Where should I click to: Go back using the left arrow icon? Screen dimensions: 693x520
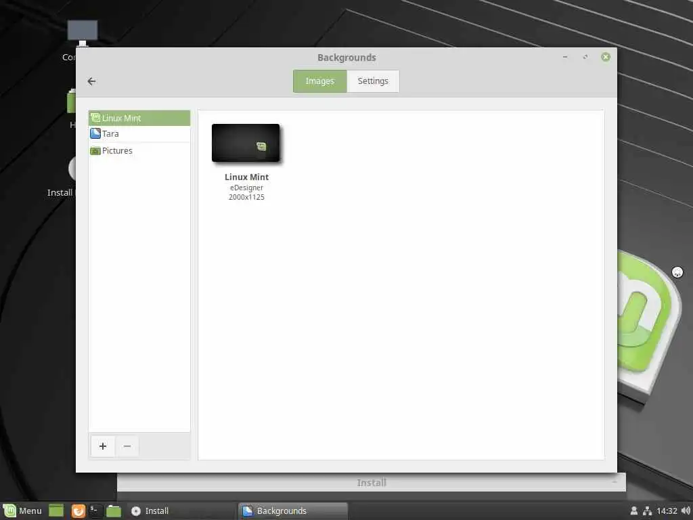click(x=91, y=81)
